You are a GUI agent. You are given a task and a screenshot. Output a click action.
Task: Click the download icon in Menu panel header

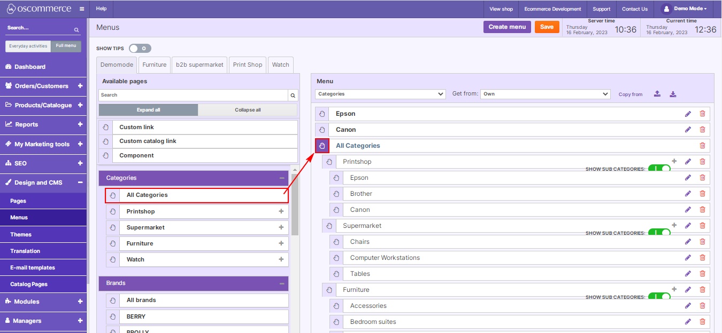click(x=673, y=94)
